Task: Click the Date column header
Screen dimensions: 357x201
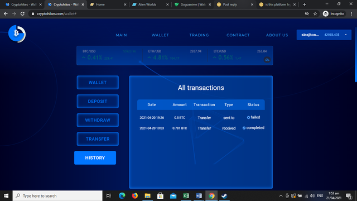Action: (x=152, y=105)
